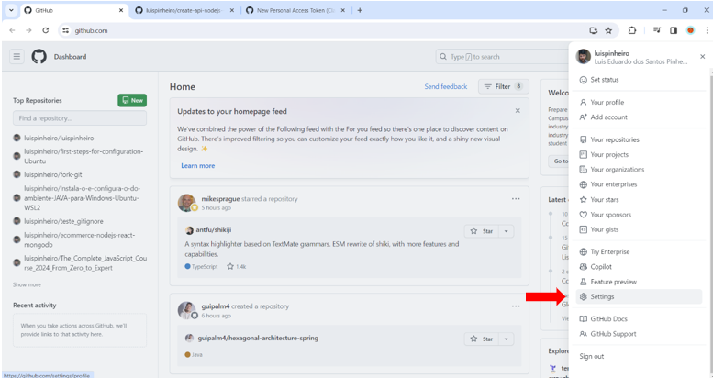Open mikesprague user link

point(220,199)
